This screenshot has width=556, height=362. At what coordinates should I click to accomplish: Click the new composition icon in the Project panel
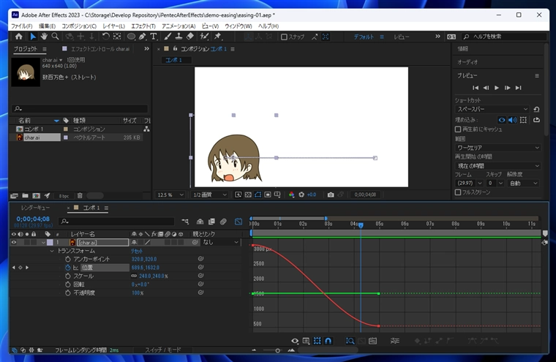(x=36, y=195)
